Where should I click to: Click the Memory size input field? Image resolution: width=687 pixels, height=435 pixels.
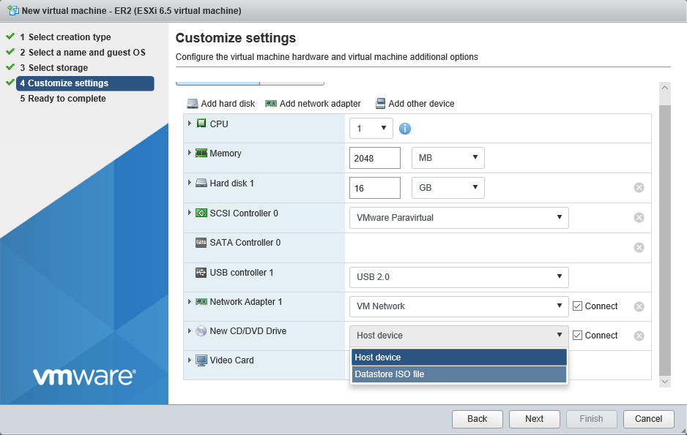tap(375, 159)
